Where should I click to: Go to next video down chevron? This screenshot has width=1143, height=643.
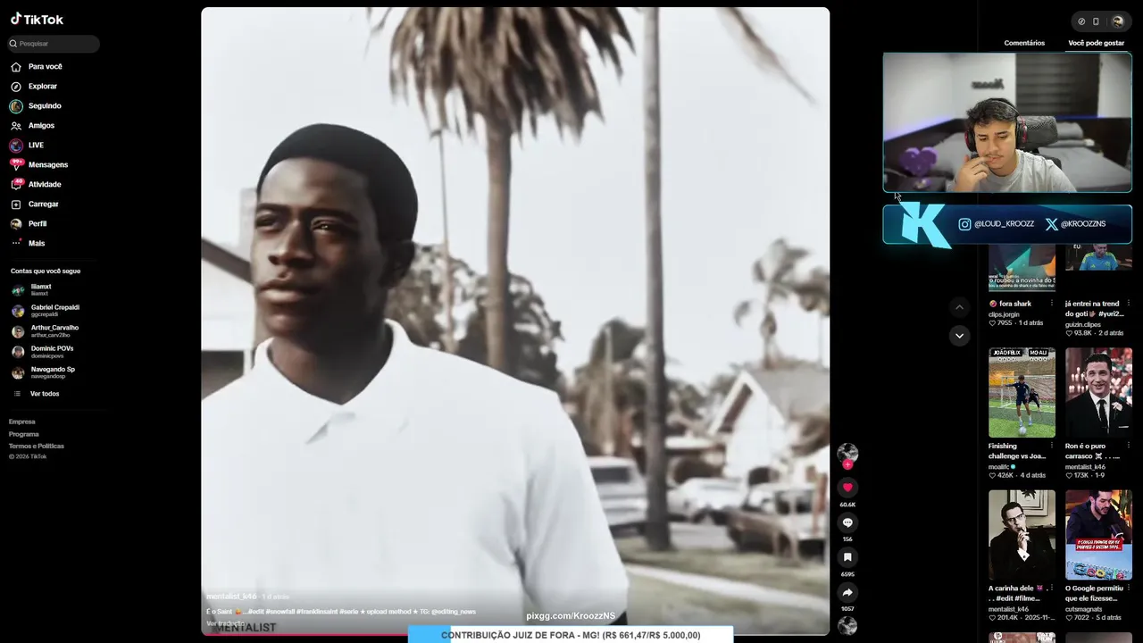[959, 336]
